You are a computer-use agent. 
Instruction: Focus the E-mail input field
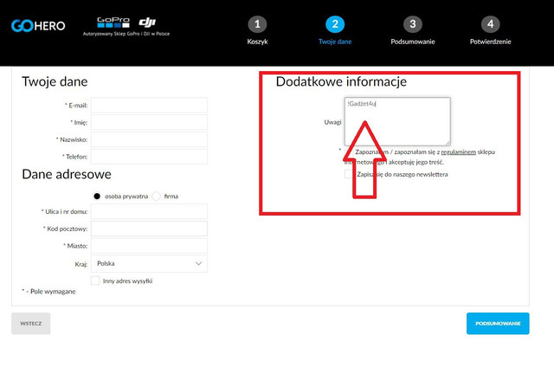point(149,106)
